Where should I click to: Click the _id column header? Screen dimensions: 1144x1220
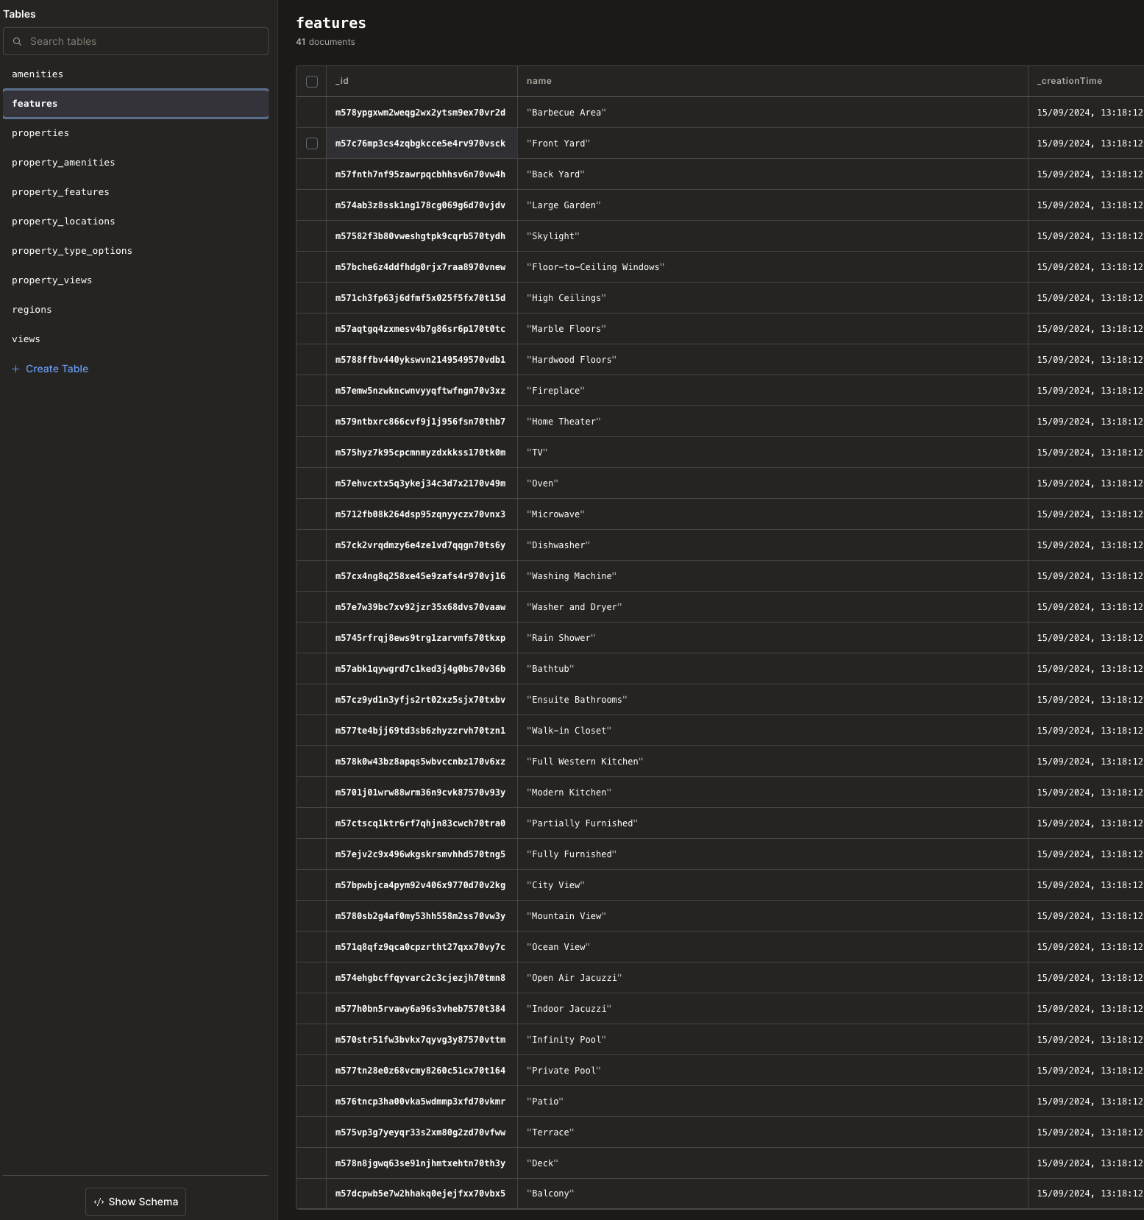click(x=422, y=81)
